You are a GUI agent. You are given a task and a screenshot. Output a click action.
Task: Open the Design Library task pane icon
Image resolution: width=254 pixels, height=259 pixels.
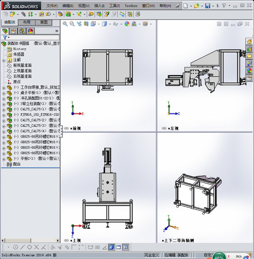[249, 49]
